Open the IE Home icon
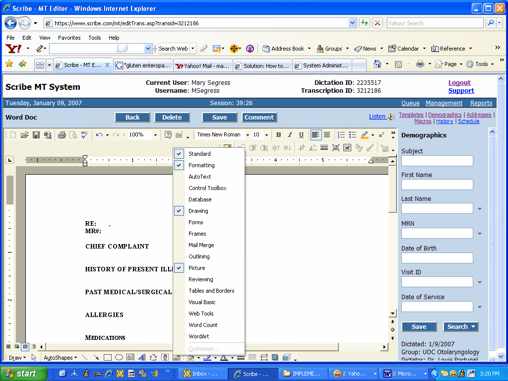 [378, 64]
